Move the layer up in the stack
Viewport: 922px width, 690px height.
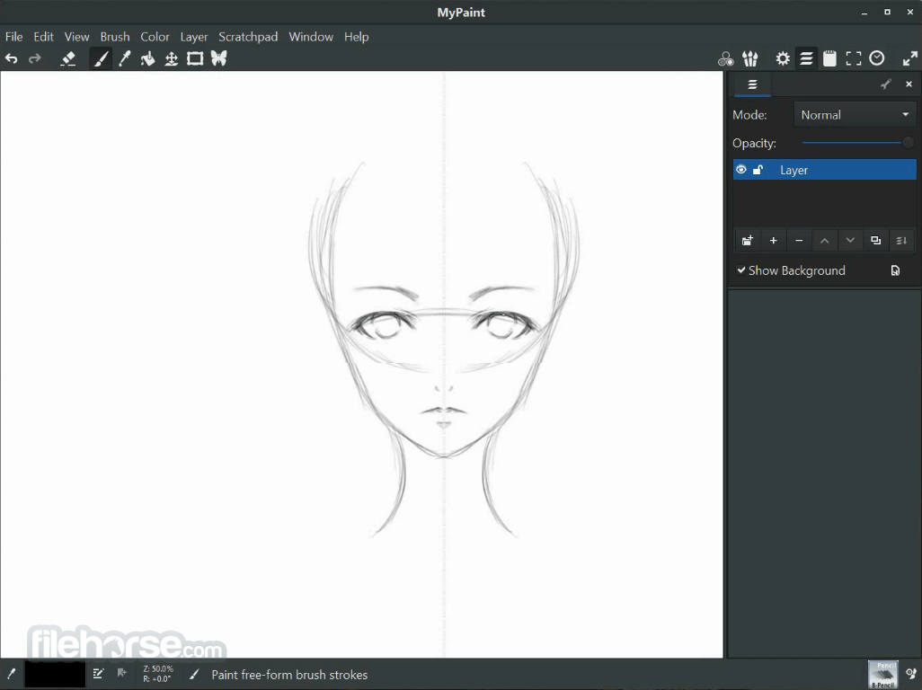pos(824,241)
